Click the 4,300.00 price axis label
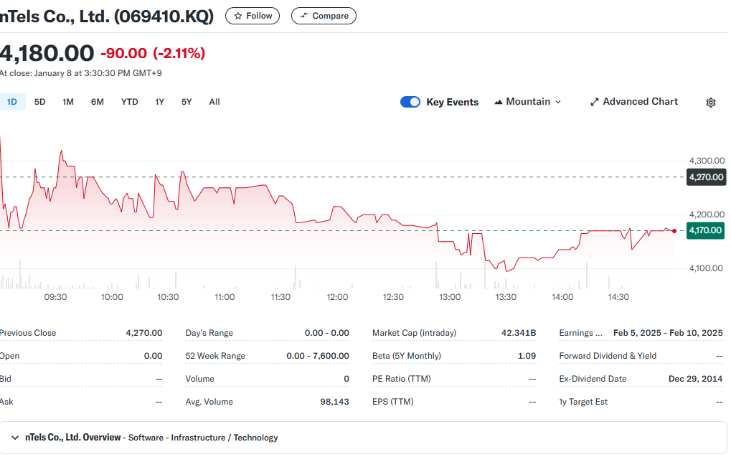The width and height of the screenshot is (731, 457). point(707,161)
